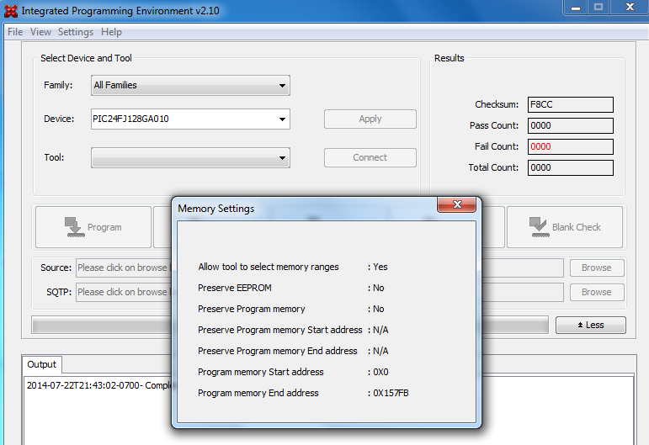The width and height of the screenshot is (649, 445).
Task: Click the Total Count value field
Action: click(571, 168)
